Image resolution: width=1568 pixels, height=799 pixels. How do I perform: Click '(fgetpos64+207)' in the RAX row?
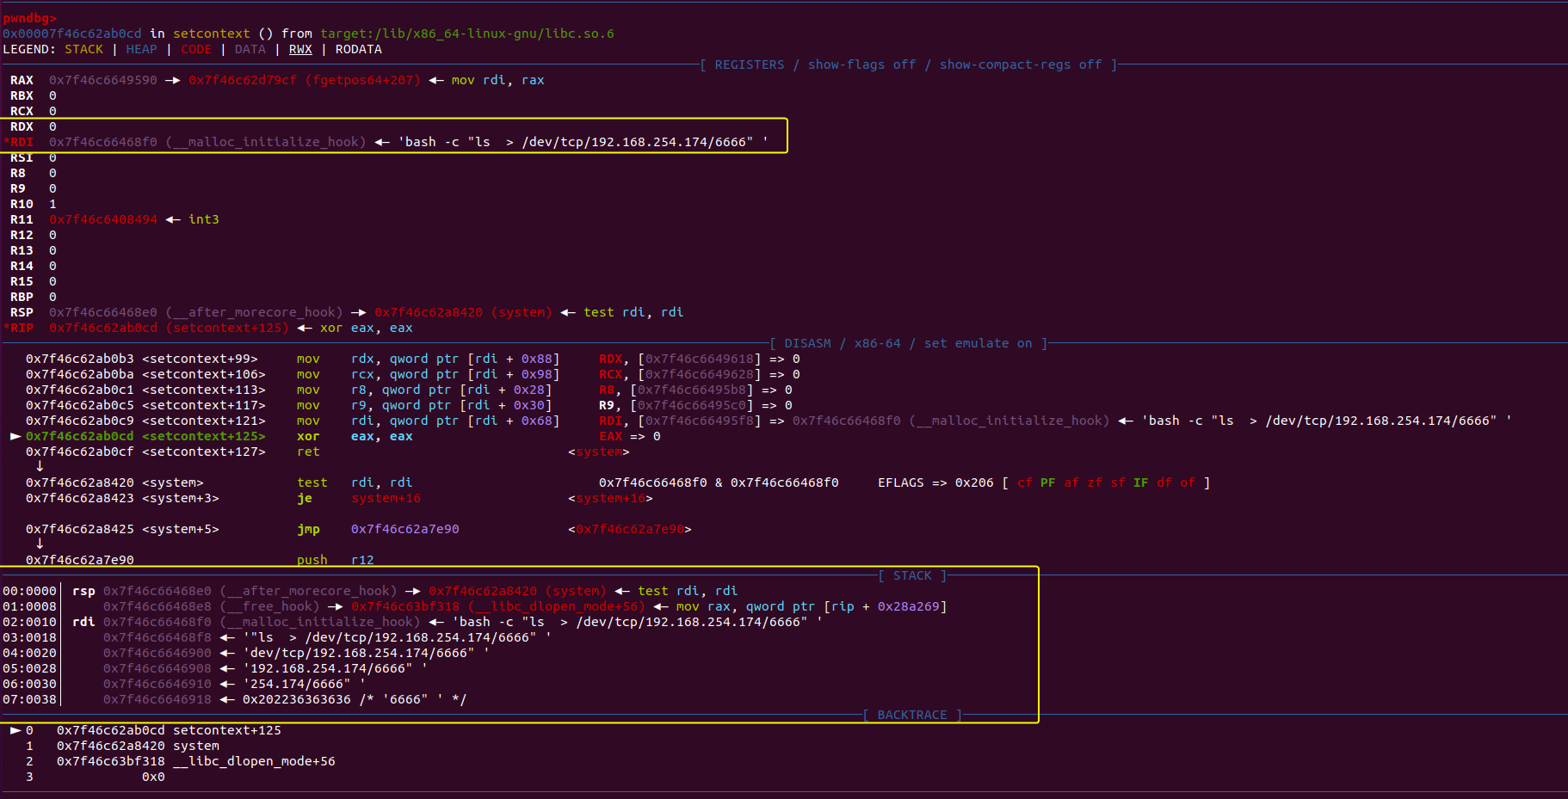coord(362,80)
